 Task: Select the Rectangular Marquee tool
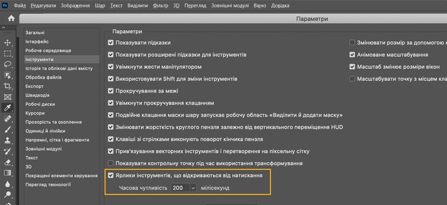point(7,53)
